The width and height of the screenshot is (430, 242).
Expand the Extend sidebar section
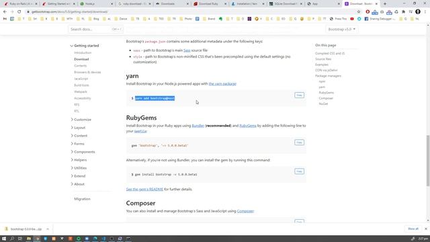pyautogui.click(x=78, y=176)
